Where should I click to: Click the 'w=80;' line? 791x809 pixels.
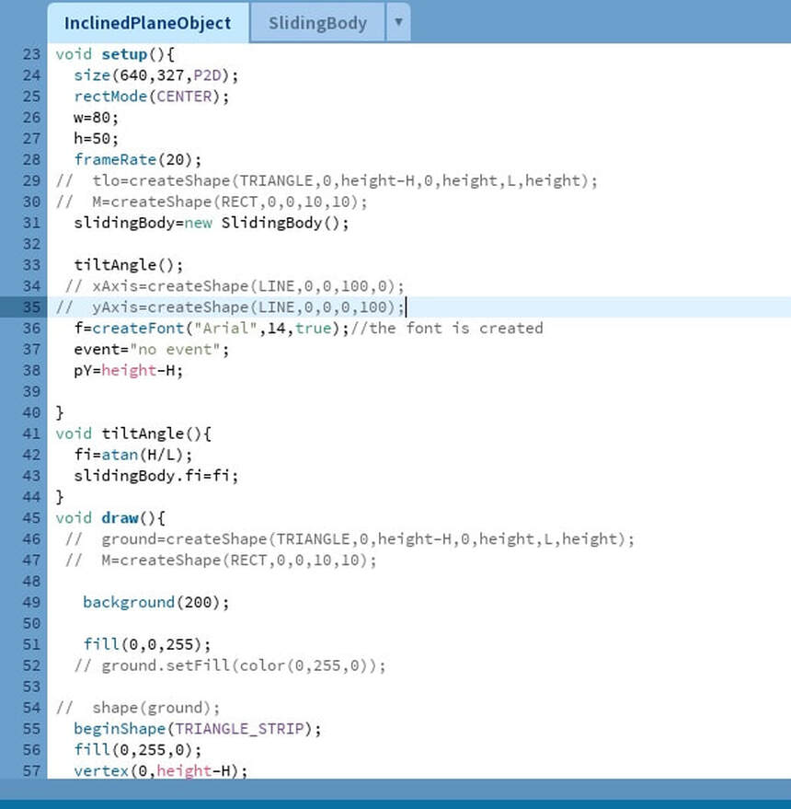point(96,118)
